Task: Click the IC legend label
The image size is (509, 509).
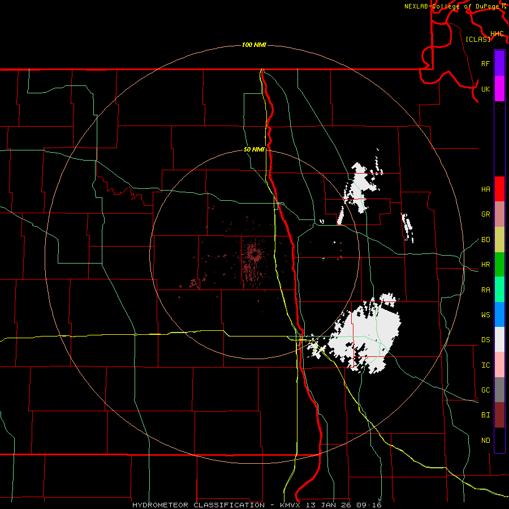Action: (x=485, y=365)
